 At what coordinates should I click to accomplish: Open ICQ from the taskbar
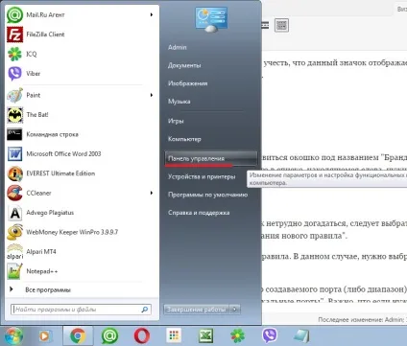click(x=238, y=336)
